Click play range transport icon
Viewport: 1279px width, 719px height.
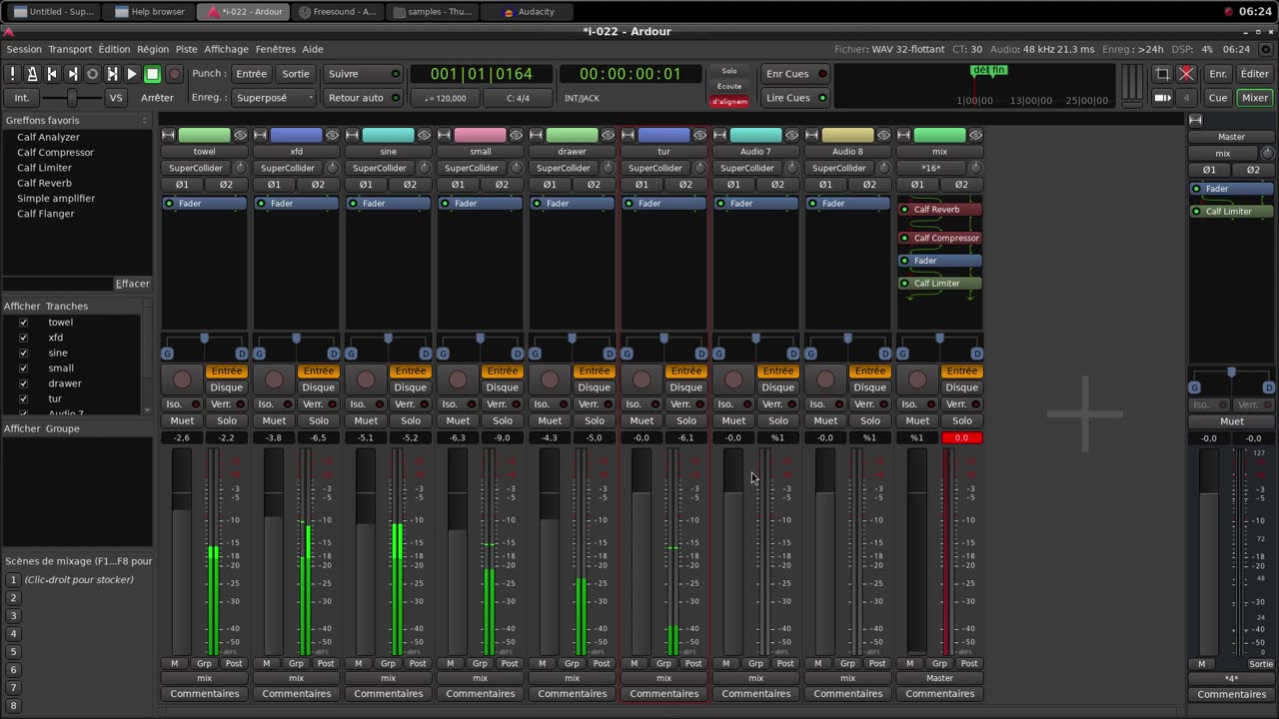point(112,74)
